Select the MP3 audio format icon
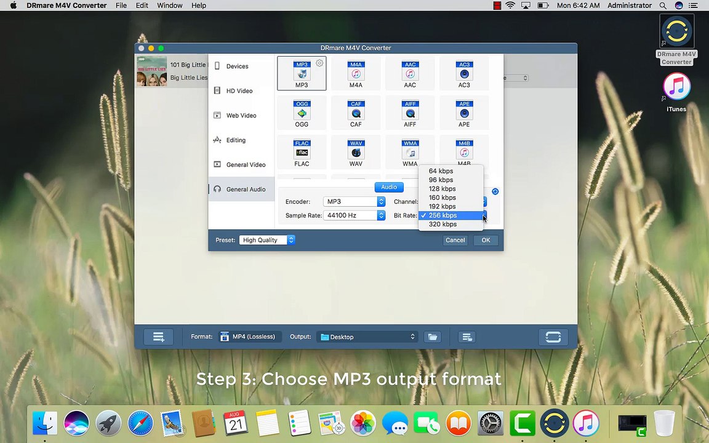This screenshot has width=709, height=443. [302, 73]
